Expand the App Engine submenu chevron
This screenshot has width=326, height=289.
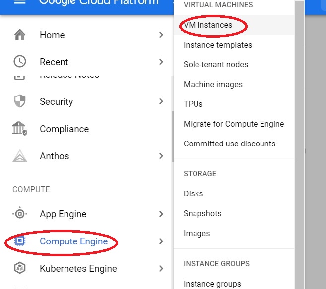[x=161, y=214]
